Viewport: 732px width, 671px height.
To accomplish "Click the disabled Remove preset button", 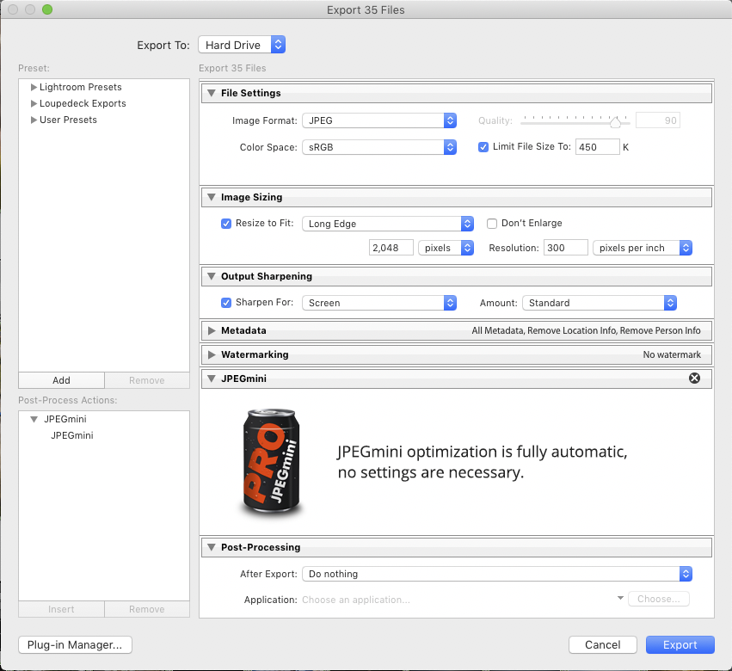I will click(146, 380).
